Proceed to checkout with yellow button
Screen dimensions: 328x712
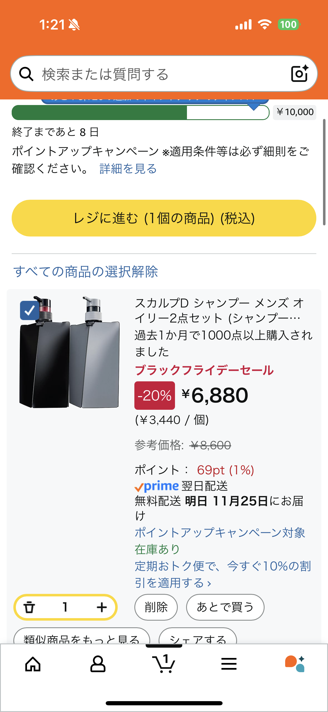pyautogui.click(x=164, y=218)
